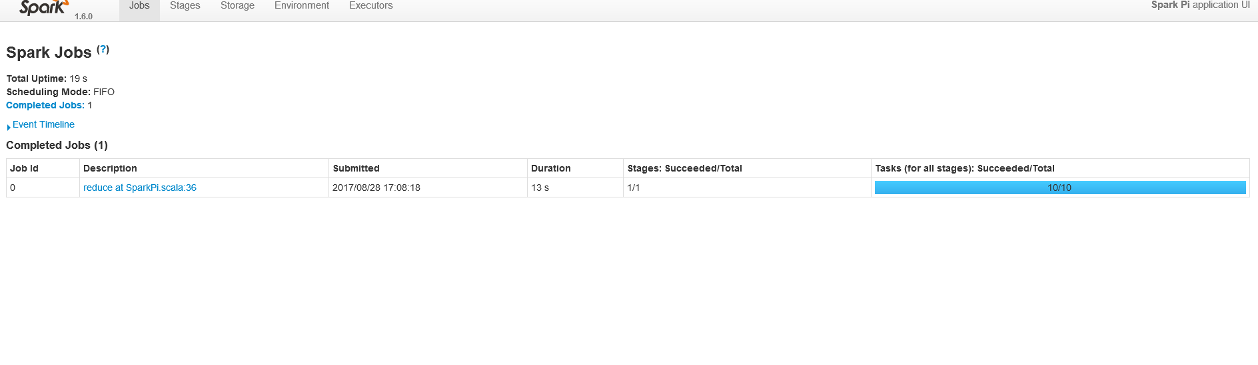Click the Spark Pi application UI title
1258x365 pixels.
click(x=1201, y=5)
